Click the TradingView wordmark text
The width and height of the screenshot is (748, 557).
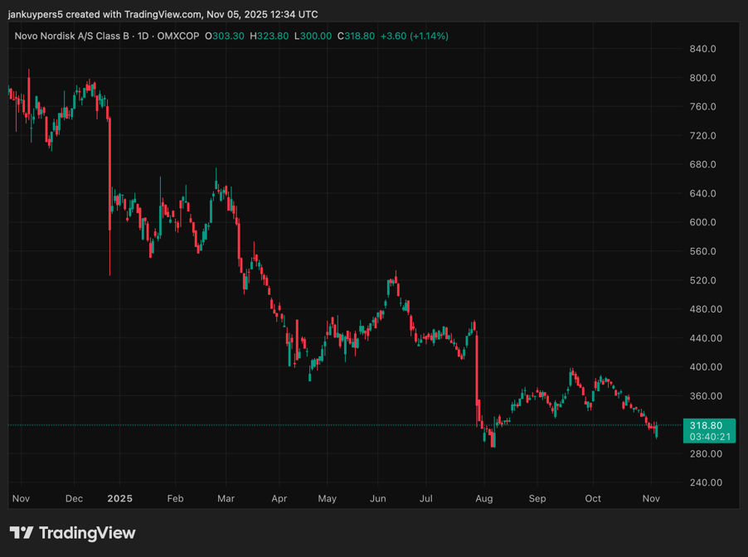(x=87, y=533)
